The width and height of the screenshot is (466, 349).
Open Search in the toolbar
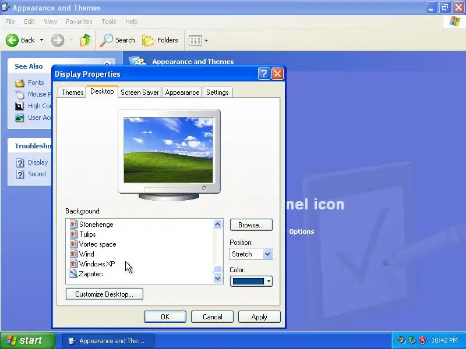(x=117, y=40)
